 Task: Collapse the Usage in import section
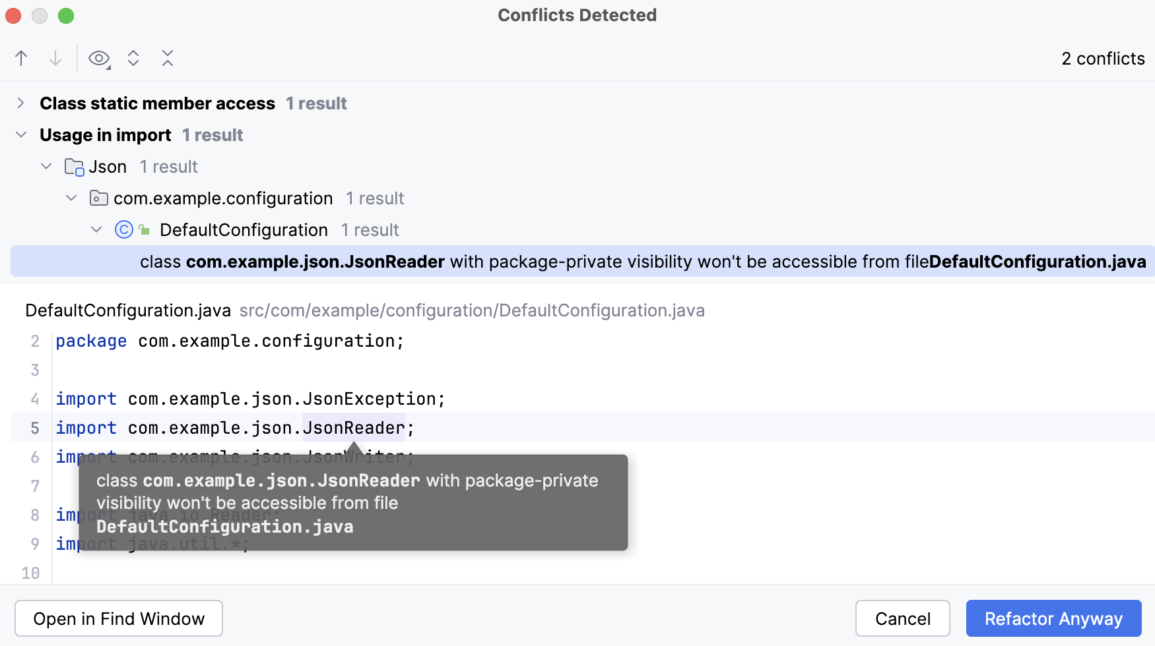pos(20,134)
